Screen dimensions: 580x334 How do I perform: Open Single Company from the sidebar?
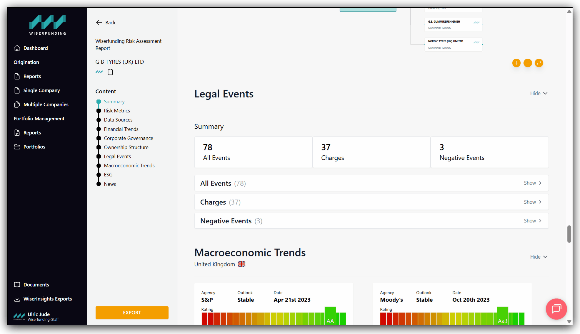tap(41, 90)
